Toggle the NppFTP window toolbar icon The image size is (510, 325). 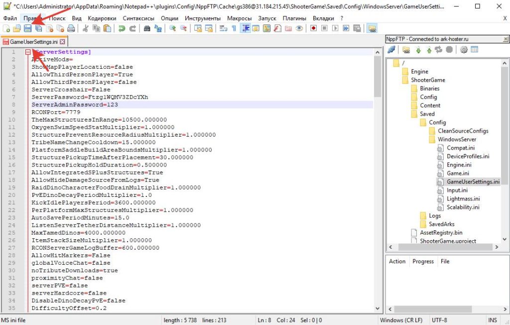pos(372,28)
